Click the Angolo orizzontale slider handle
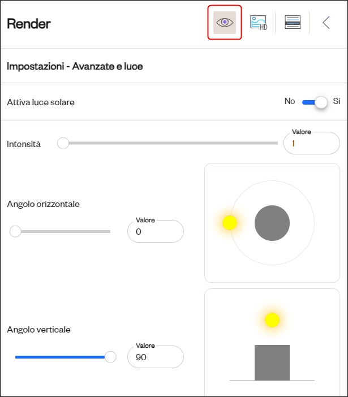Viewport: 348px width, 397px height. click(x=15, y=231)
